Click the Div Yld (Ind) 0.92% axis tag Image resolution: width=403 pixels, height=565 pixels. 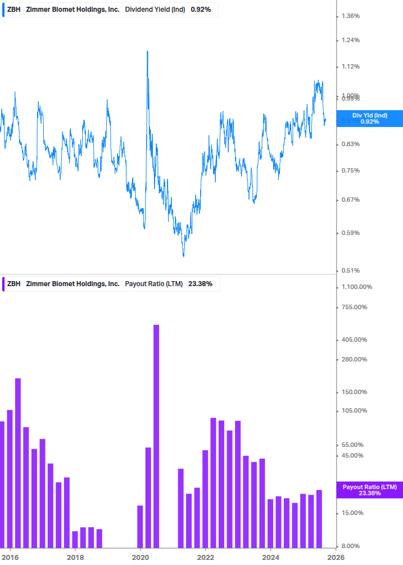click(369, 119)
